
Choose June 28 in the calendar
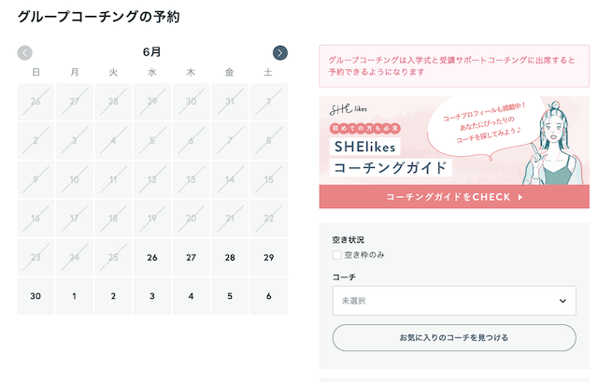(230, 258)
